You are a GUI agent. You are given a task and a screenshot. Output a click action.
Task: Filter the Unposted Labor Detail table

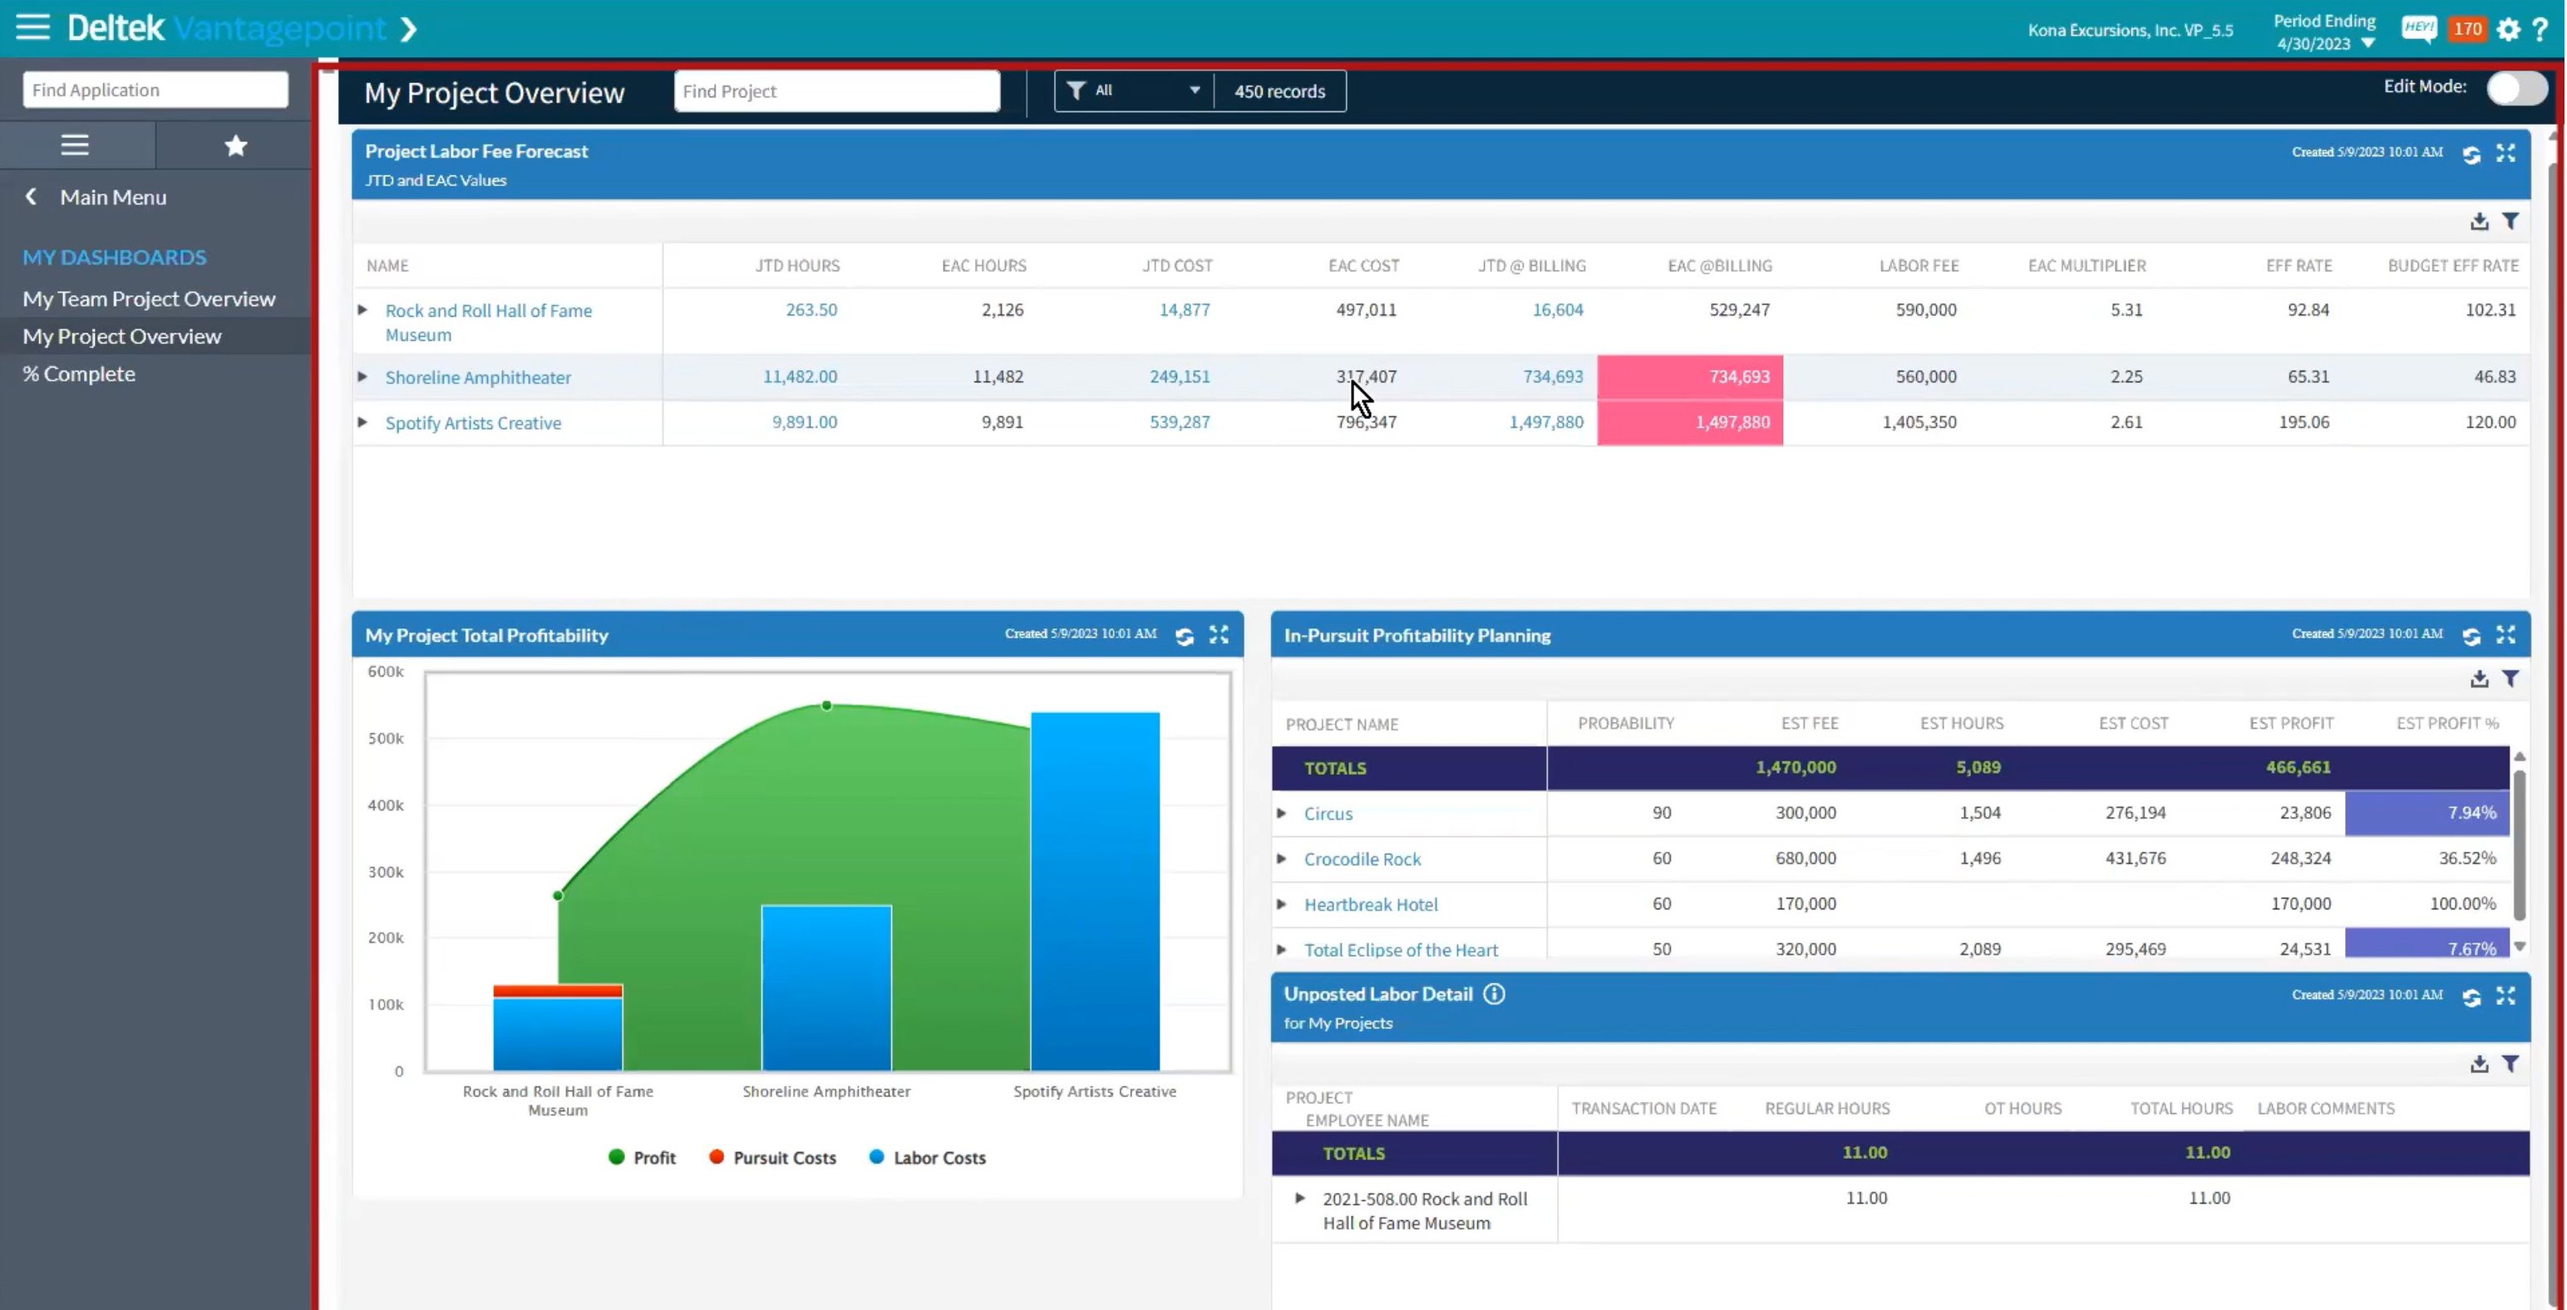point(2510,1064)
